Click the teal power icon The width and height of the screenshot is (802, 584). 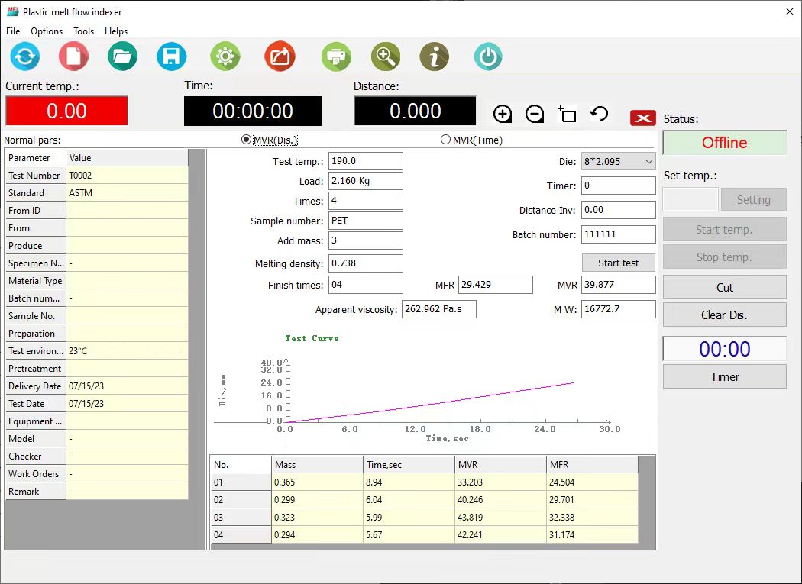[488, 57]
